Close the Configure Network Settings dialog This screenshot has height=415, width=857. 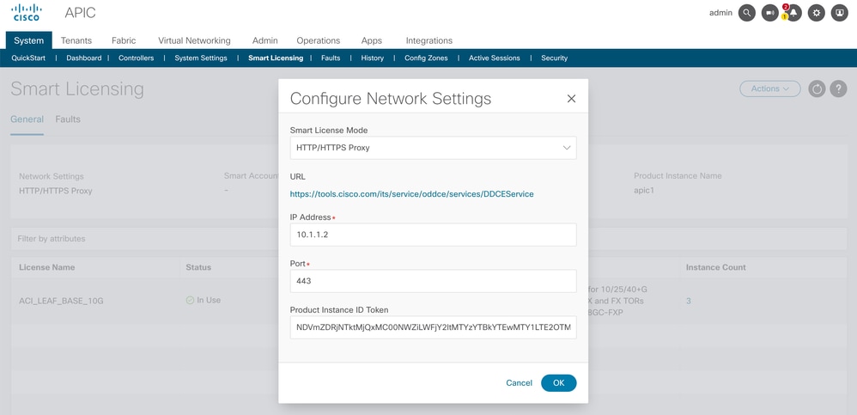pos(571,99)
